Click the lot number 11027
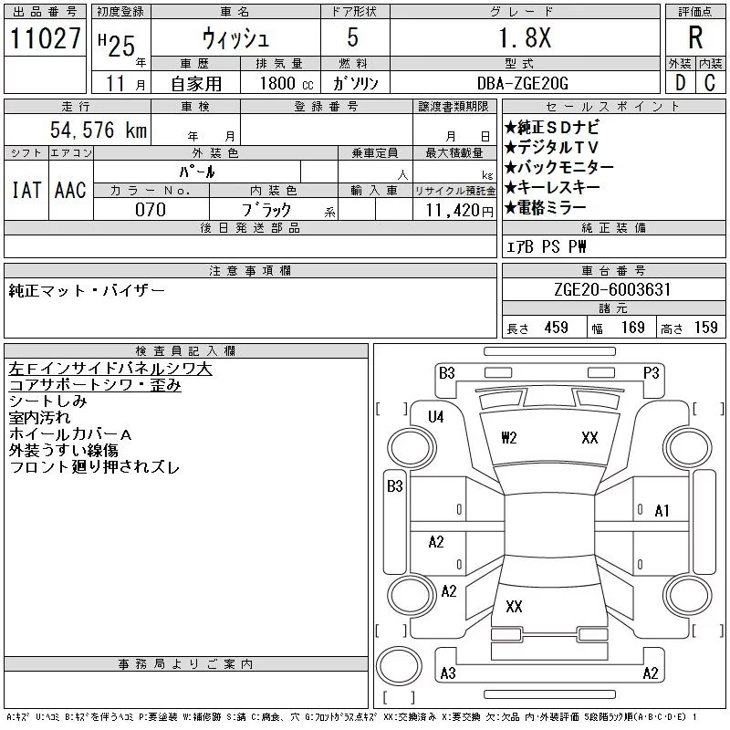This screenshot has width=730, height=730. coord(45,38)
